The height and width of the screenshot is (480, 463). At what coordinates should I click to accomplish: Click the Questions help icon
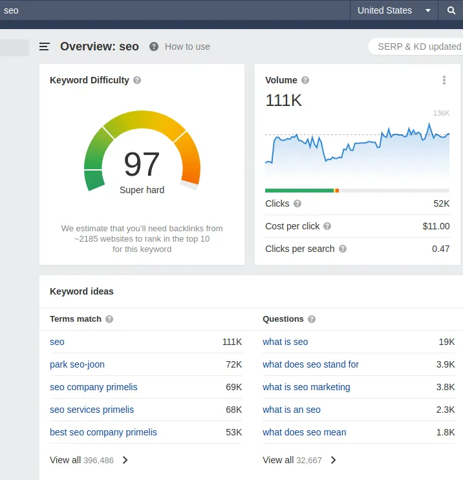(312, 319)
